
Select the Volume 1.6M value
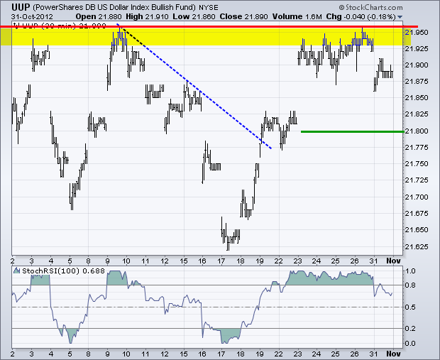[297, 16]
